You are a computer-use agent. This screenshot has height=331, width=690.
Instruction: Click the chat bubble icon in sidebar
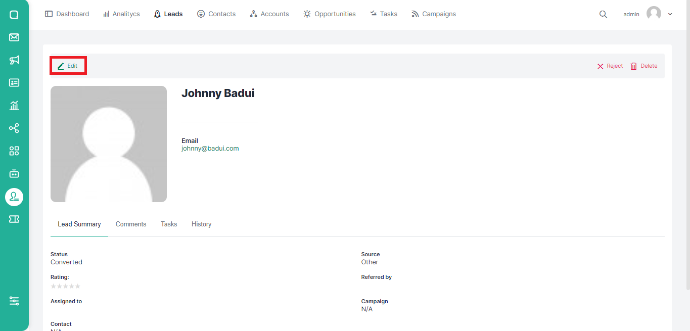[x=14, y=15]
